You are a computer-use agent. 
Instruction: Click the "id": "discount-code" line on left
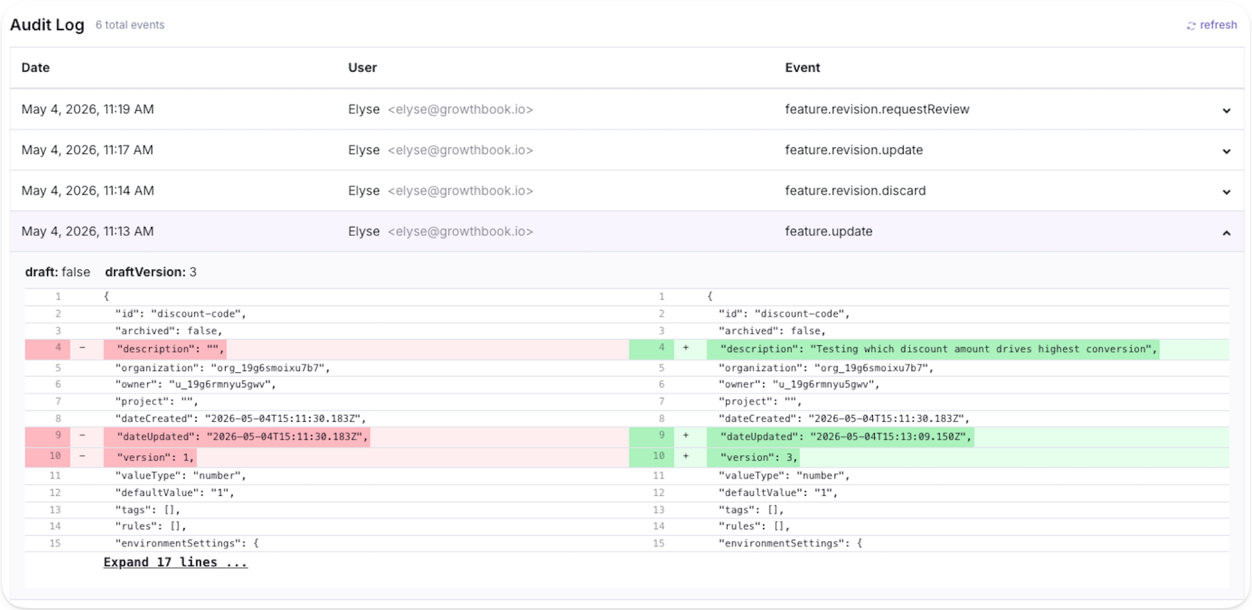(x=180, y=314)
